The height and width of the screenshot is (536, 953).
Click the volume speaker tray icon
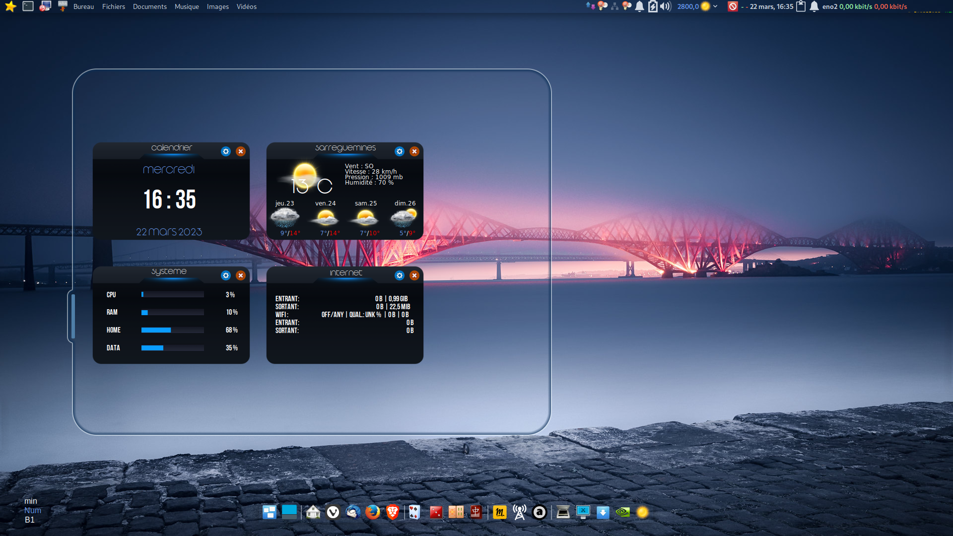(x=666, y=6)
